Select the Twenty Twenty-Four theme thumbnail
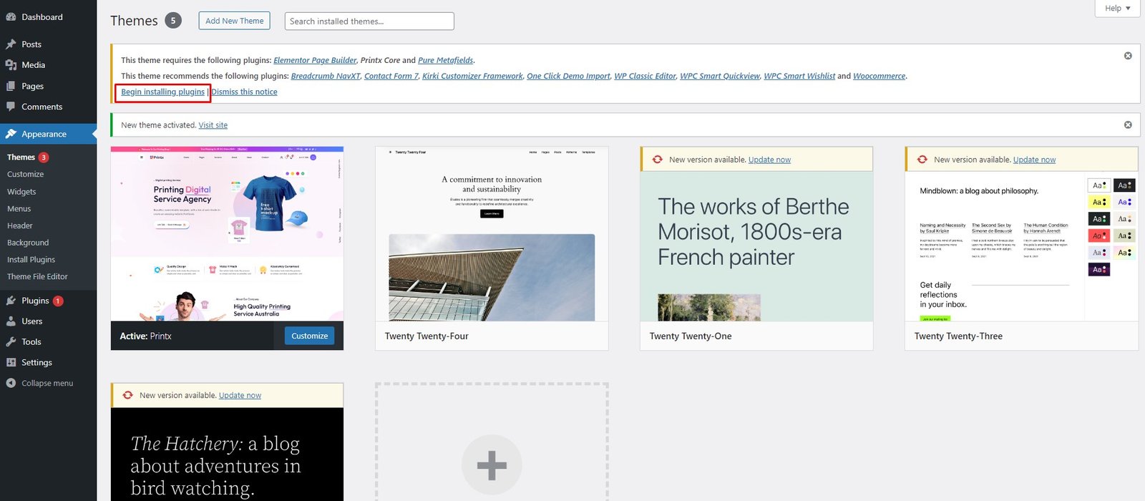 click(492, 234)
